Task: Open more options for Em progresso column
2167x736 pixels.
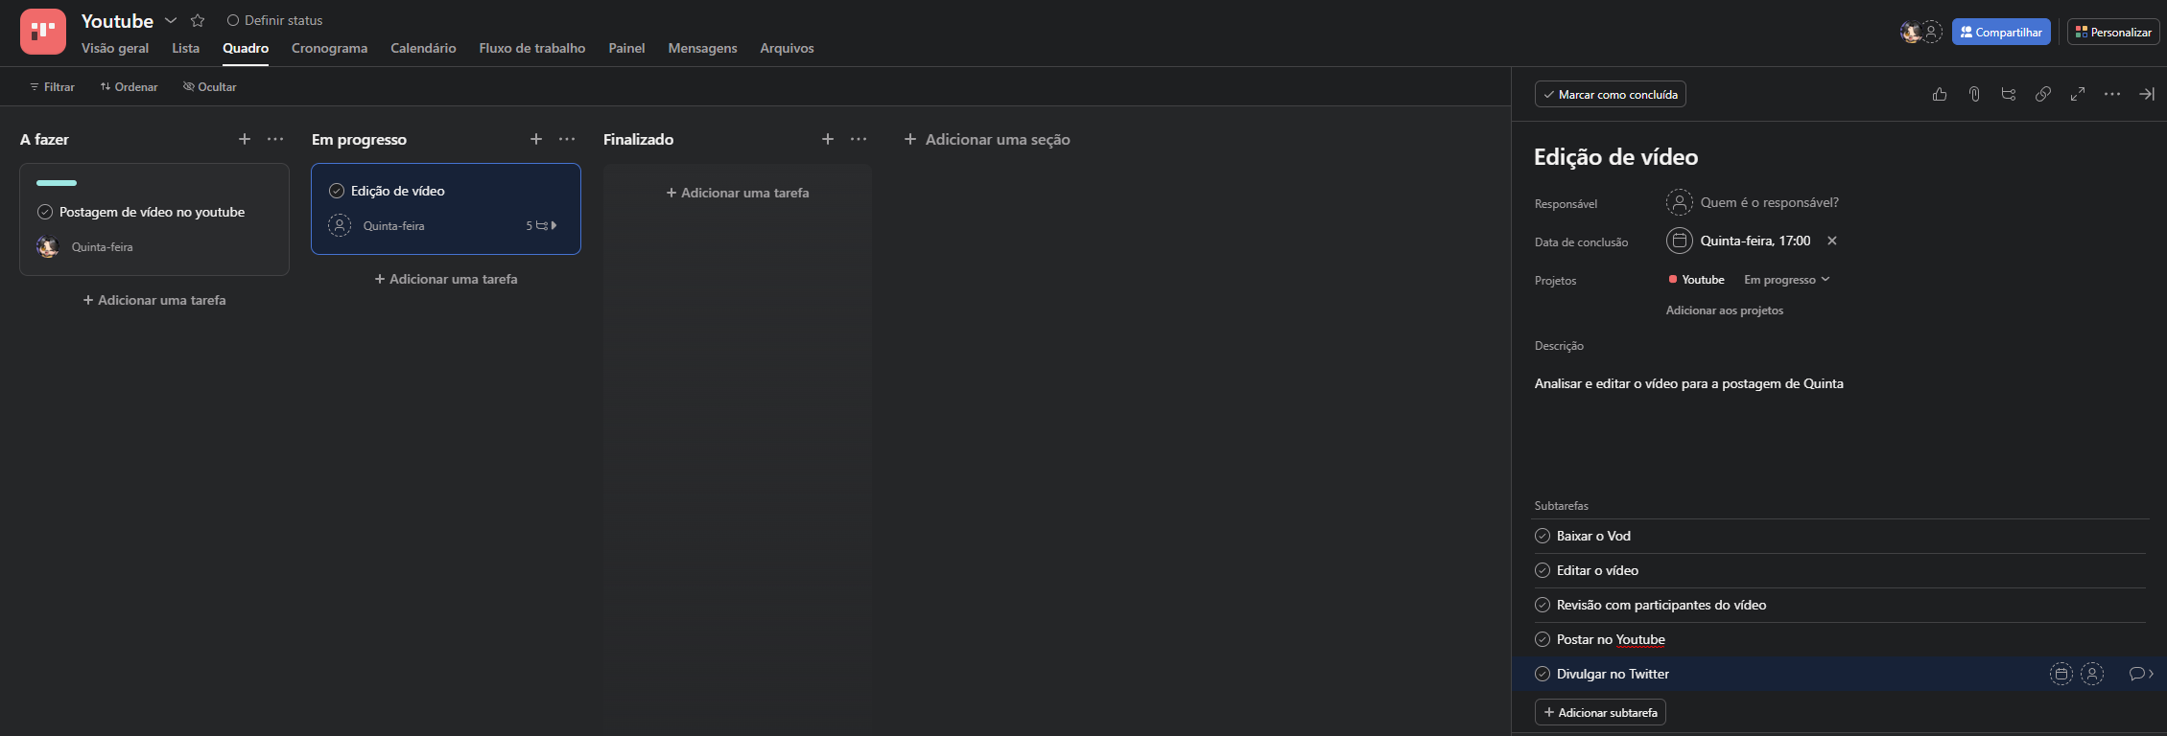Action: click(x=567, y=139)
